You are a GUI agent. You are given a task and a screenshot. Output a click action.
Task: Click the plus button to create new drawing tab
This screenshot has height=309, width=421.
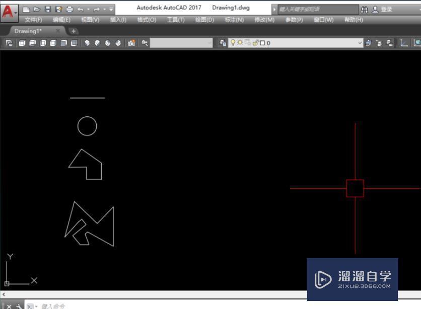tap(74, 31)
